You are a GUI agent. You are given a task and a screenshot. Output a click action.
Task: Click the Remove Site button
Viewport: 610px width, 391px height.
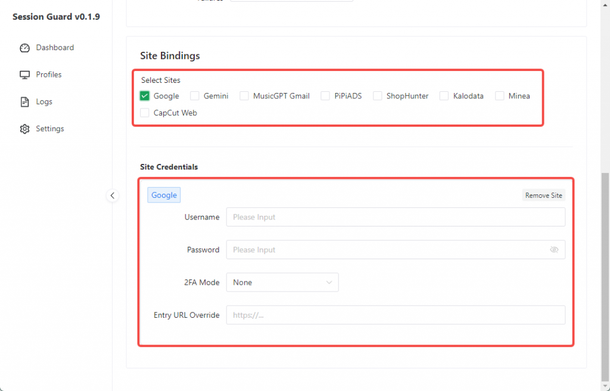(x=543, y=195)
